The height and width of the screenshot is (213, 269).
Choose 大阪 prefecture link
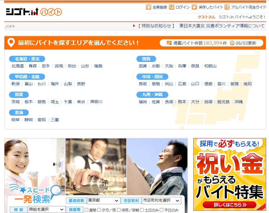tap(169, 66)
